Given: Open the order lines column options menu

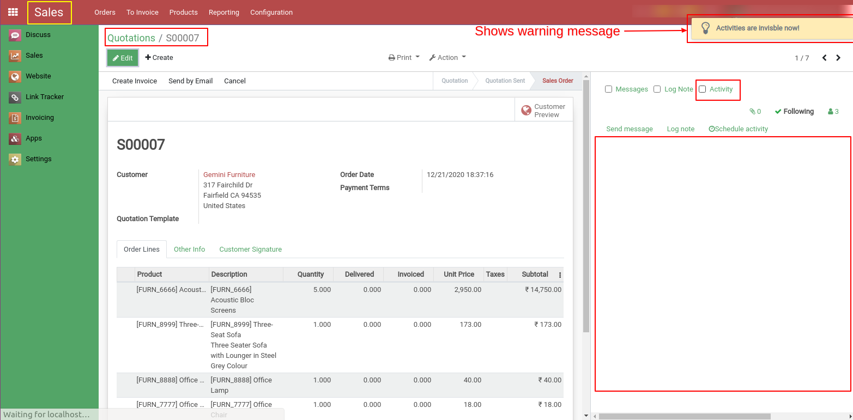Looking at the screenshot, I should [x=560, y=274].
